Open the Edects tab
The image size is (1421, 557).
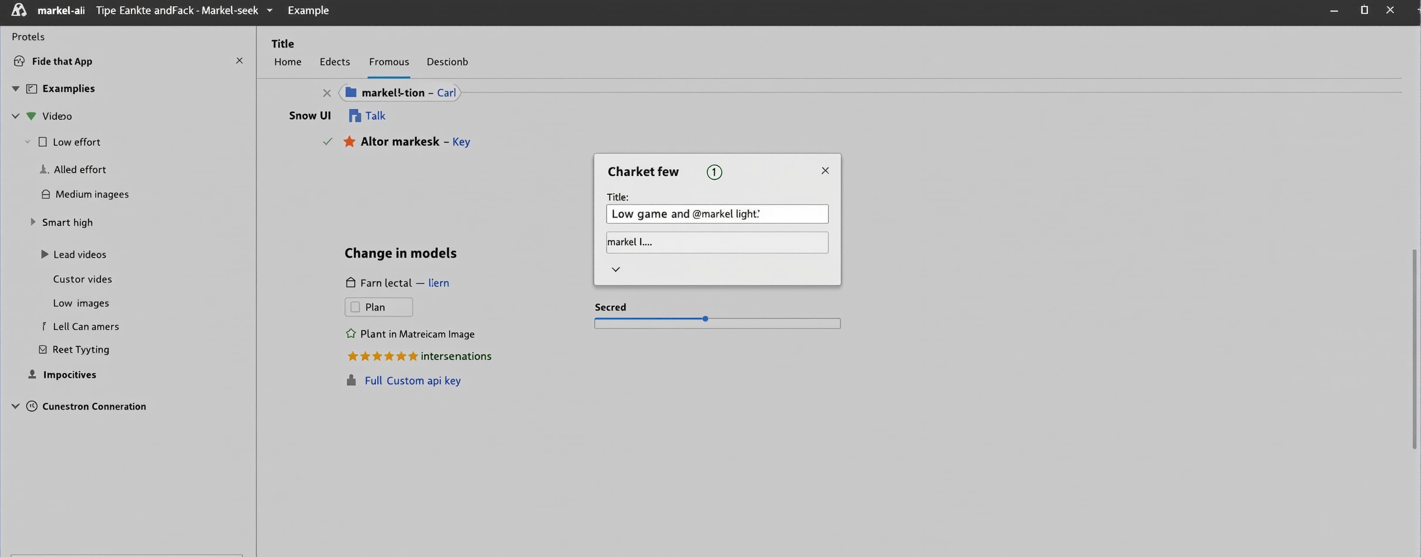(335, 62)
